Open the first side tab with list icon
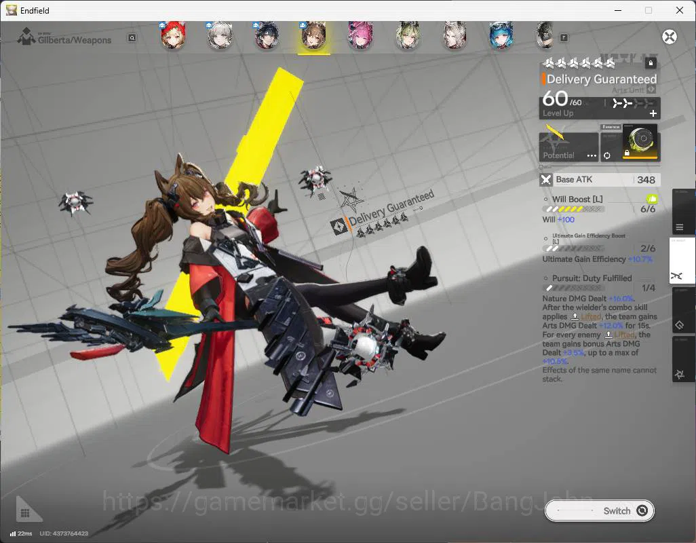The height and width of the screenshot is (543, 696). 682,212
